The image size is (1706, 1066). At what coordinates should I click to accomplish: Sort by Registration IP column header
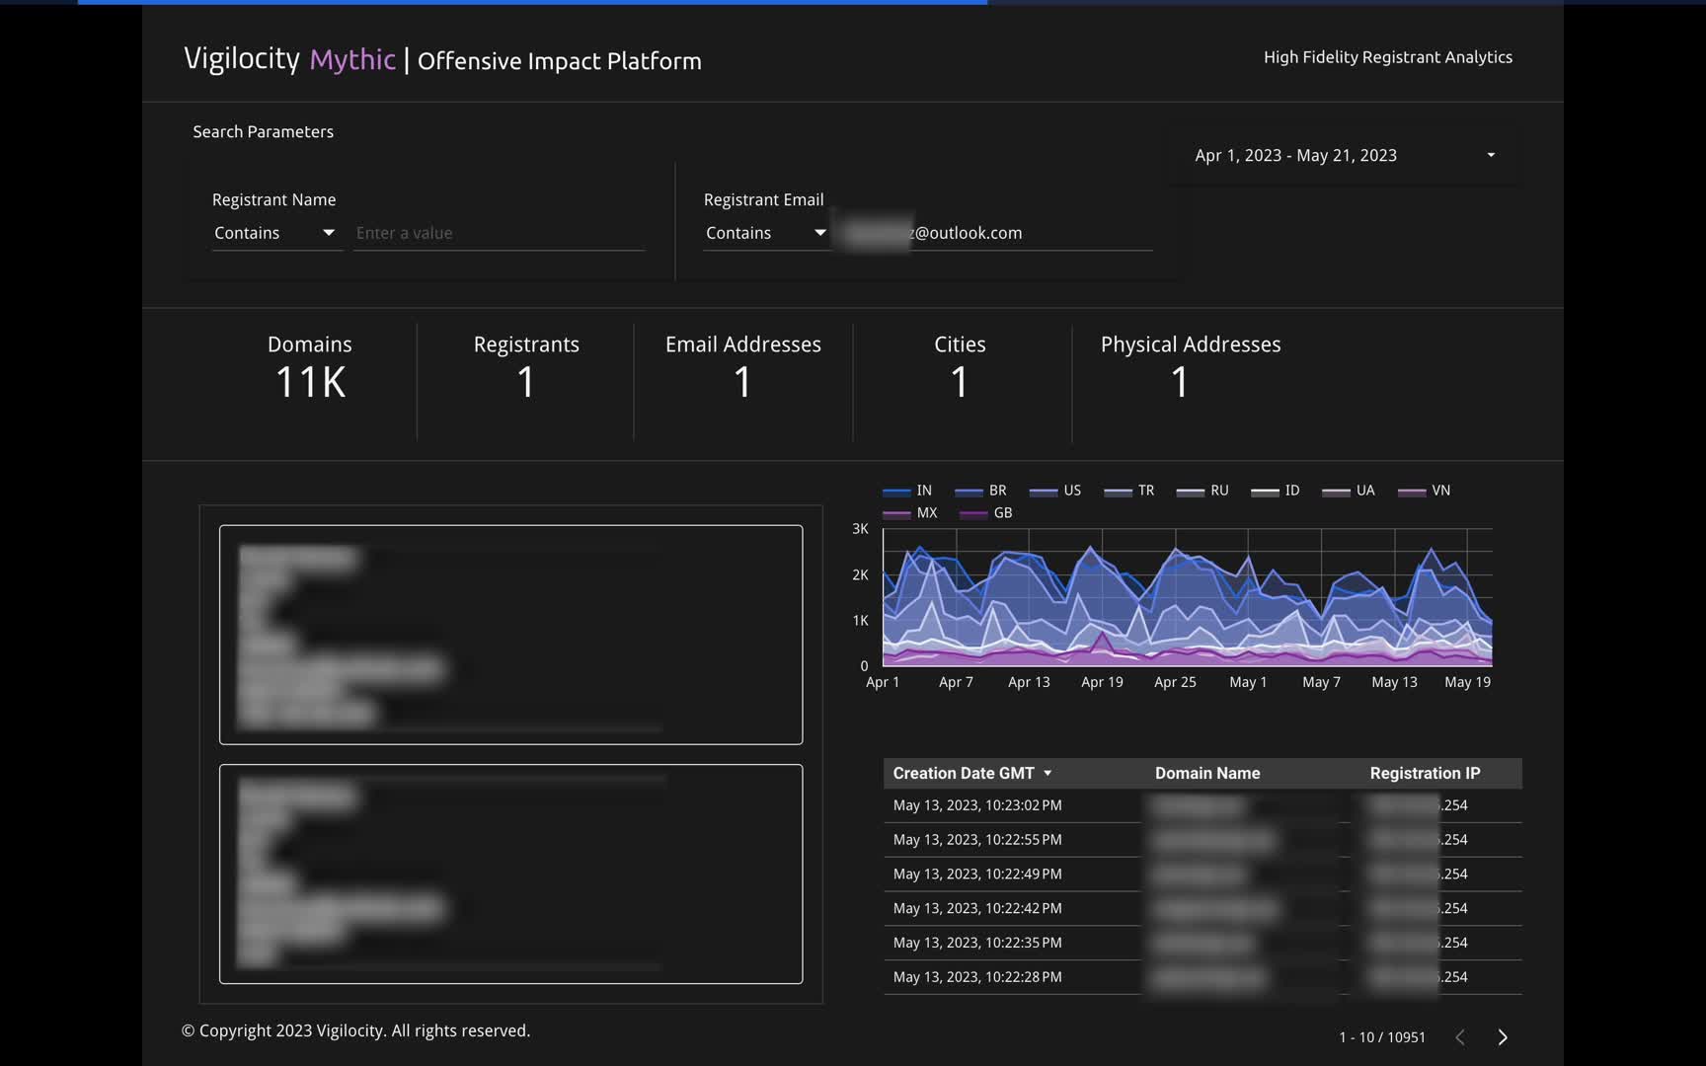(x=1425, y=773)
